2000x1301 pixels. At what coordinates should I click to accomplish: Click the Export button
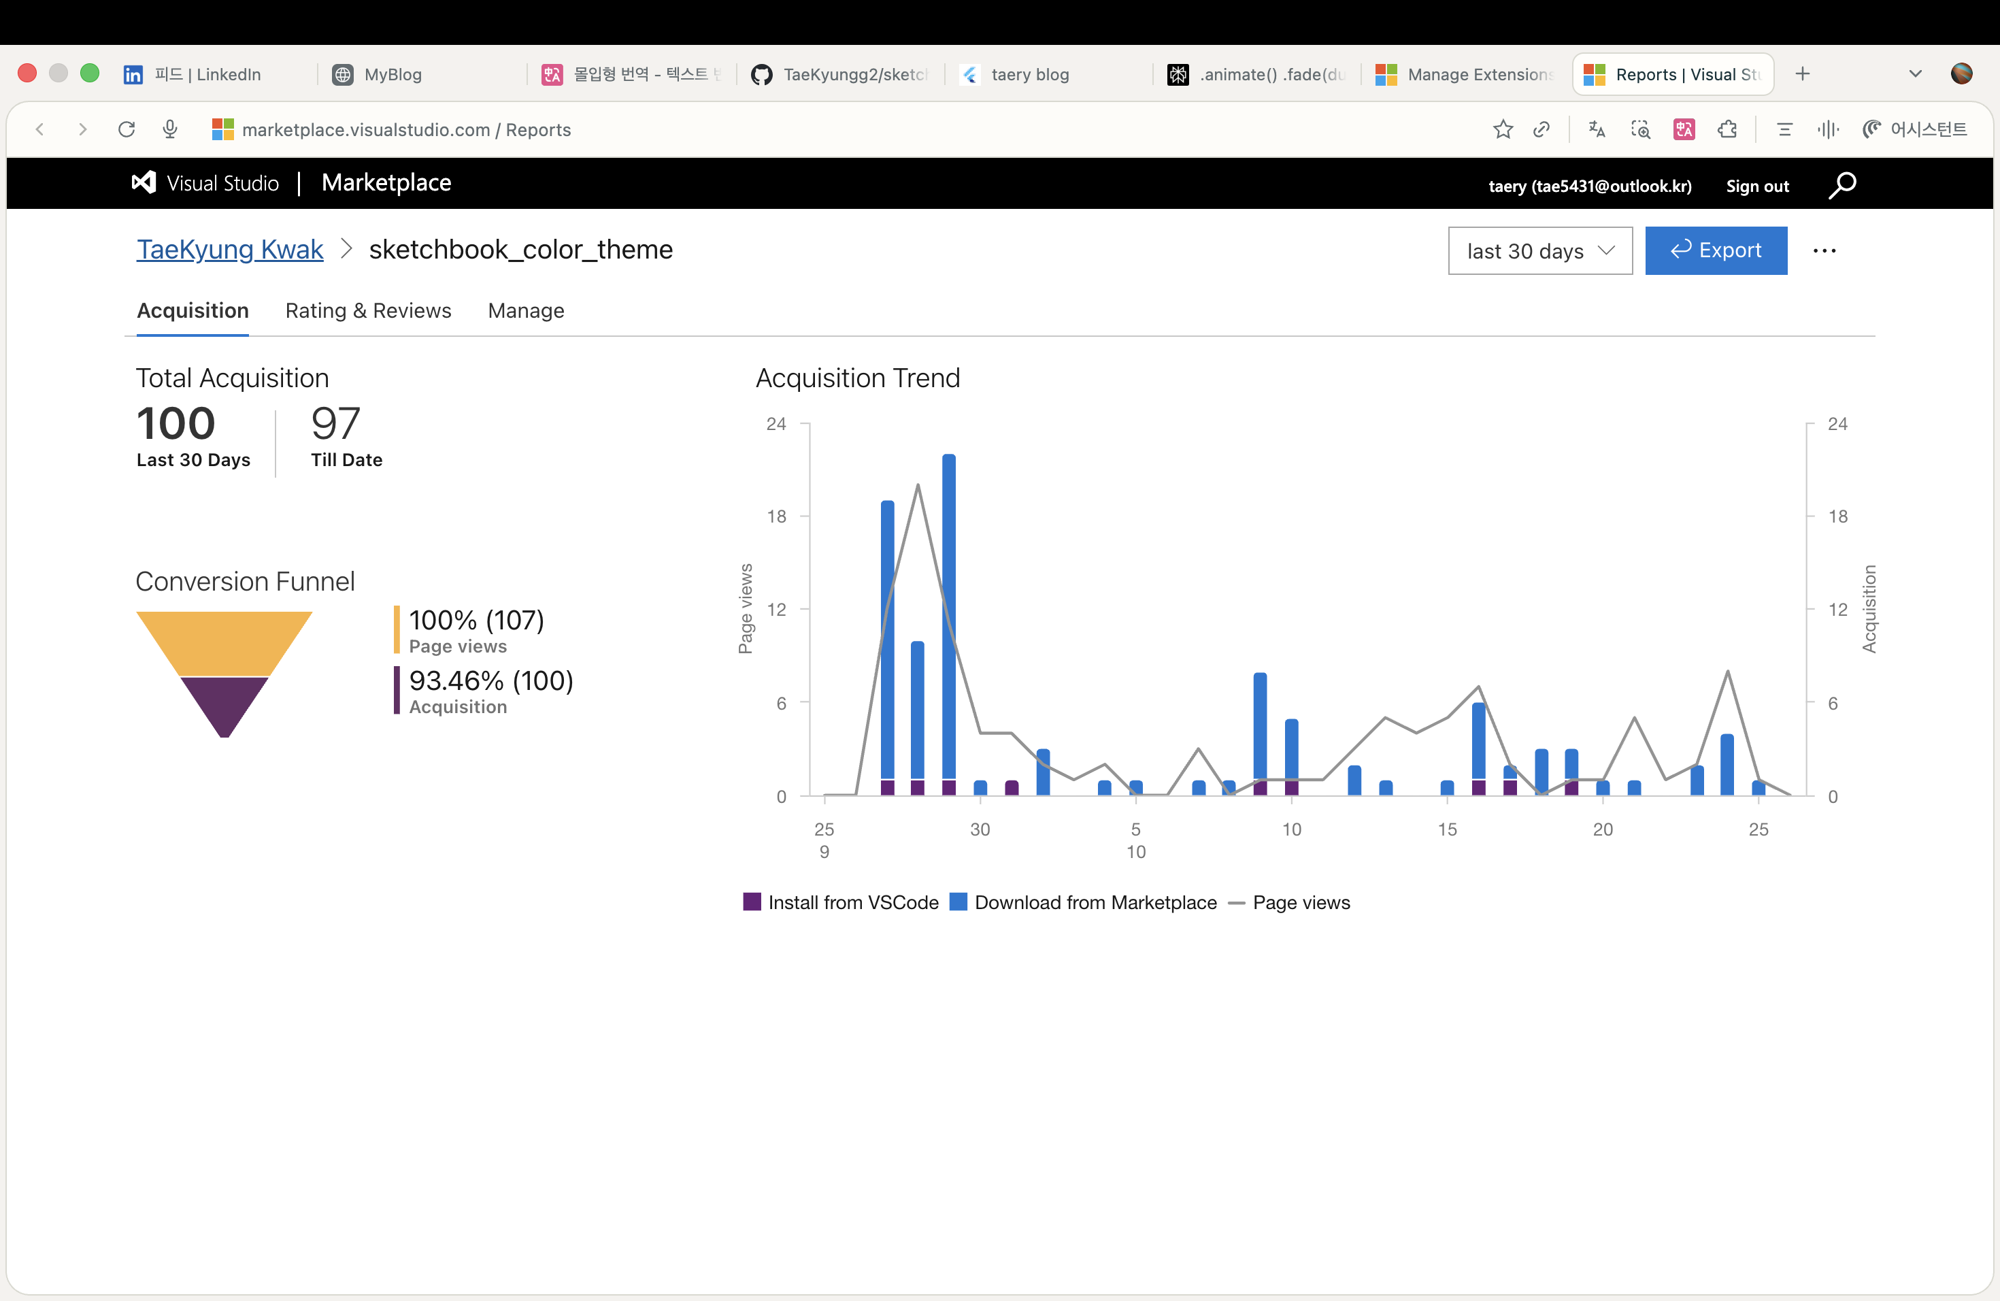pos(1715,250)
